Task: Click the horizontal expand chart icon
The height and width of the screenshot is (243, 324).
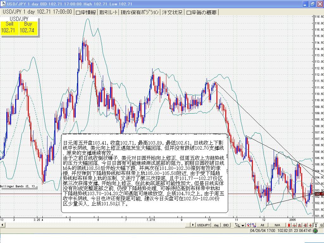Action: pos(300,225)
